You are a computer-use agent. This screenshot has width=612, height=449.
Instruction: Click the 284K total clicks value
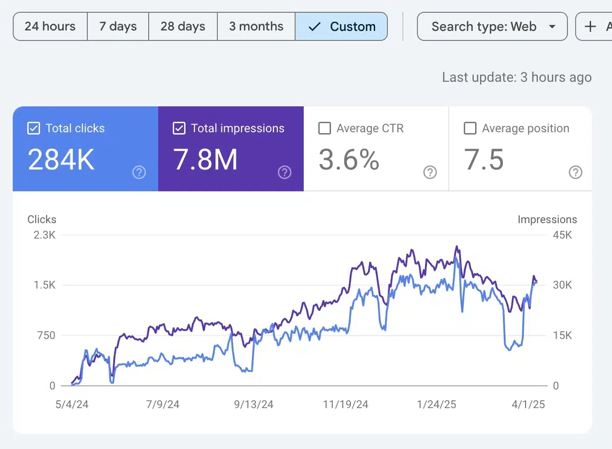61,160
